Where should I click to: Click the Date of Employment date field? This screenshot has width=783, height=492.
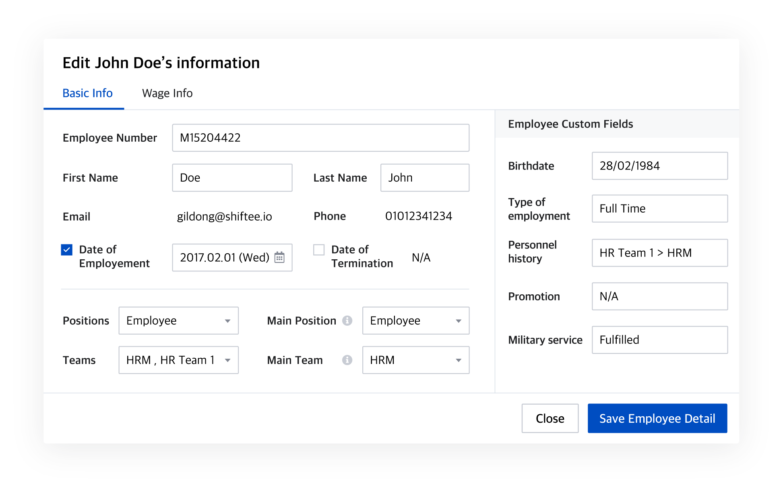pos(232,257)
